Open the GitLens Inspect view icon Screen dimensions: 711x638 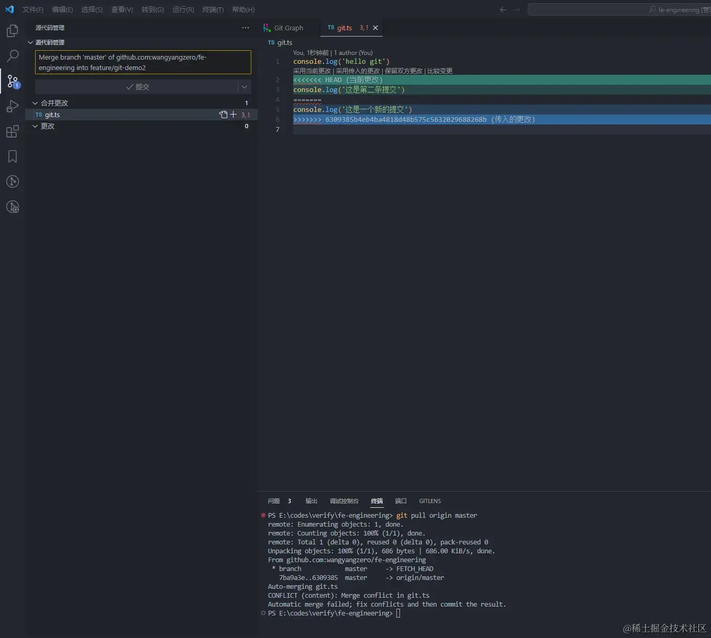click(x=13, y=207)
